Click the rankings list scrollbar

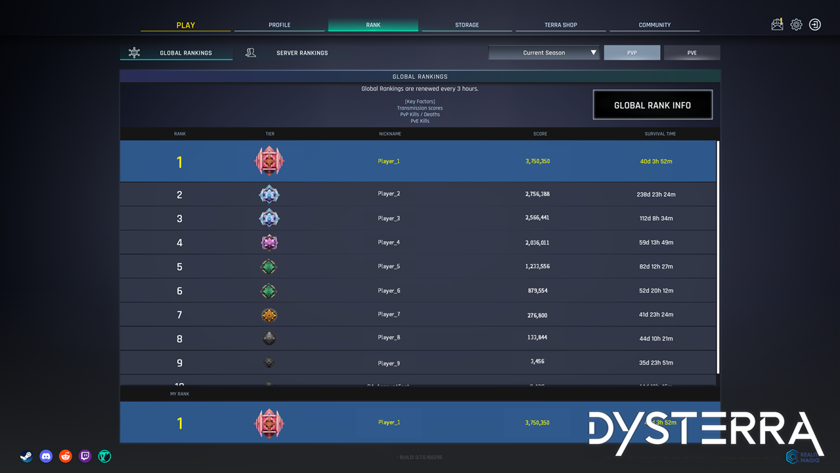718,258
